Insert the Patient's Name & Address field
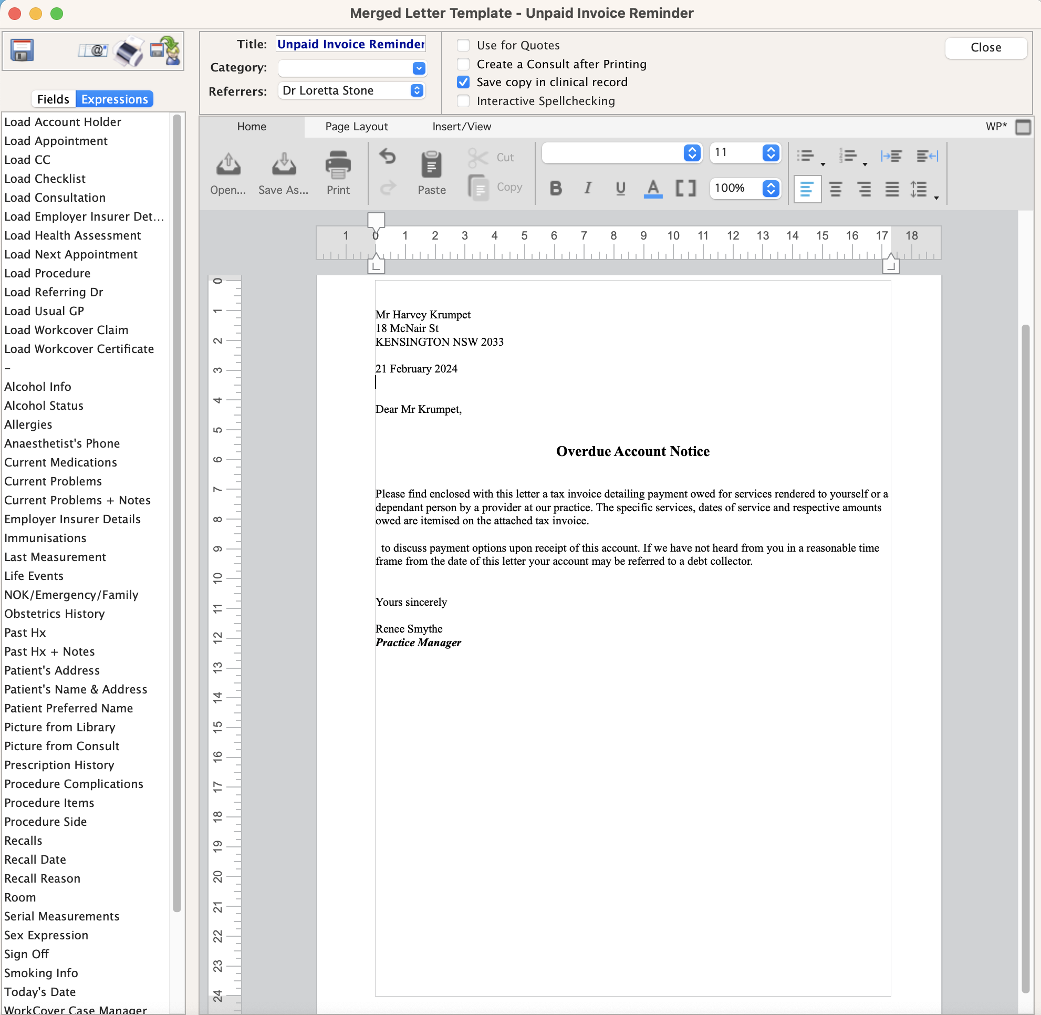This screenshot has height=1015, width=1041. [x=76, y=689]
